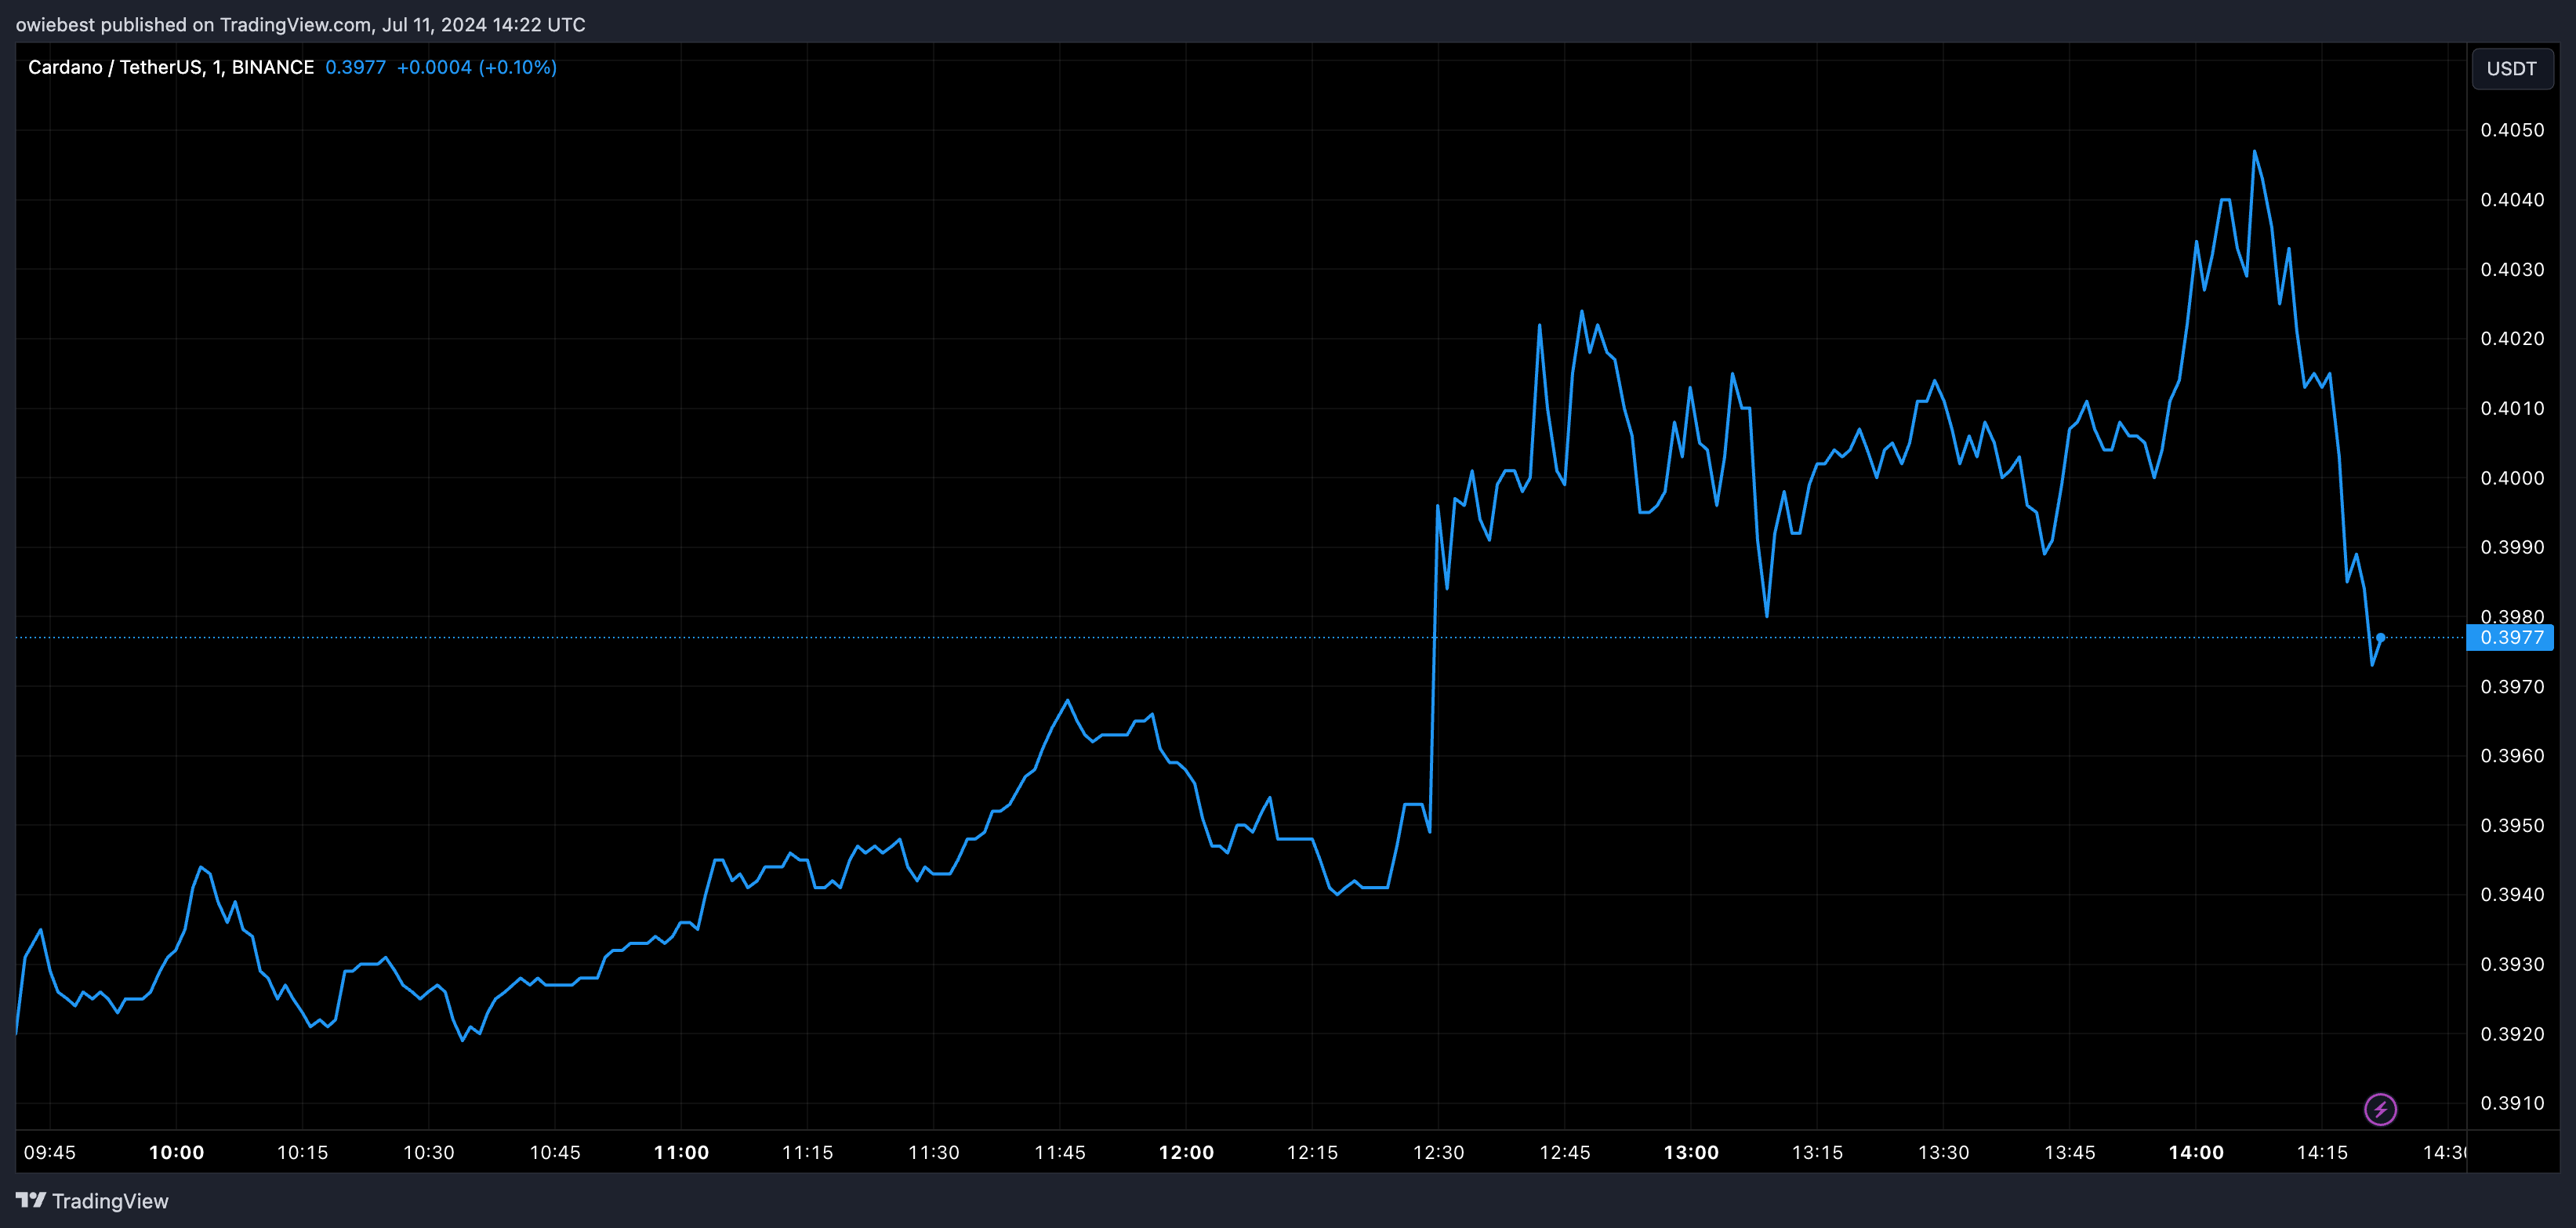Click the 13:30 time axis label

point(1943,1152)
